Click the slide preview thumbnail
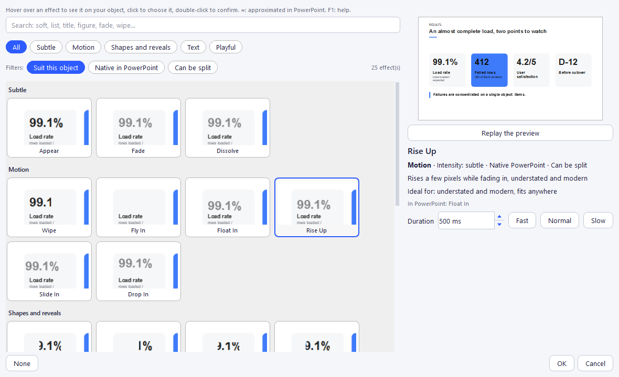This screenshot has width=619, height=377. (510, 69)
